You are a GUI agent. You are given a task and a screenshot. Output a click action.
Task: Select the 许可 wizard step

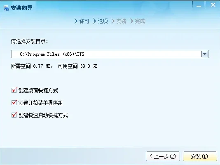pos(84,21)
